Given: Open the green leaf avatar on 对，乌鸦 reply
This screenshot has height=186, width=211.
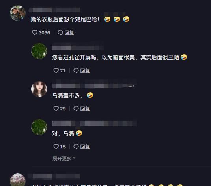Looking at the screenshot, I should pos(39,127).
